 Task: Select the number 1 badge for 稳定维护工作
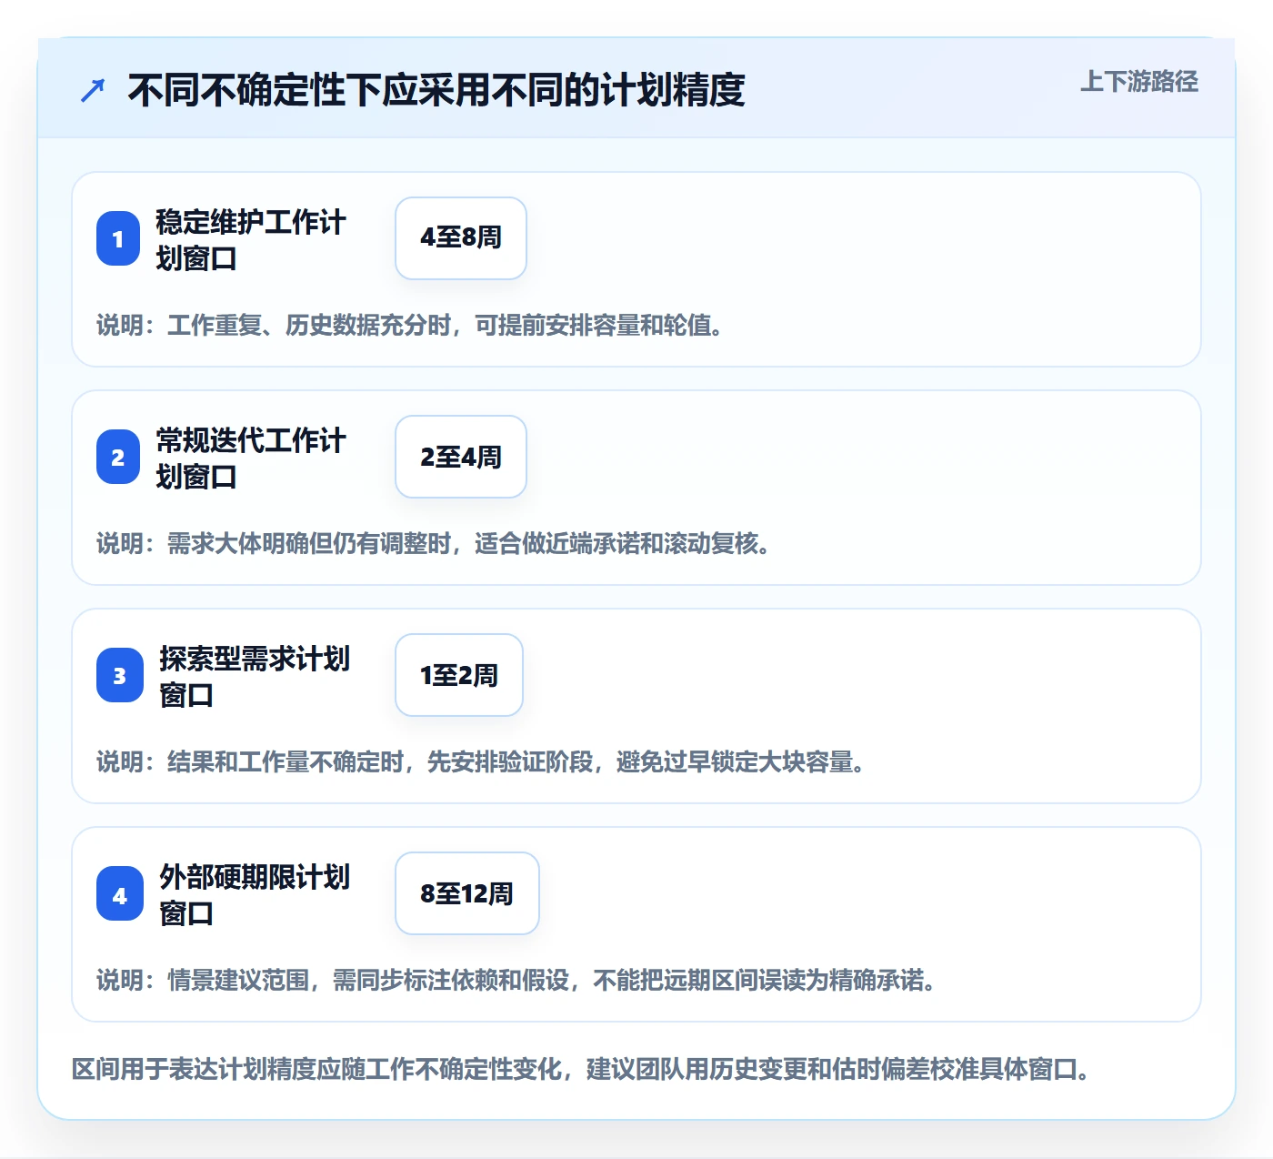click(x=118, y=238)
